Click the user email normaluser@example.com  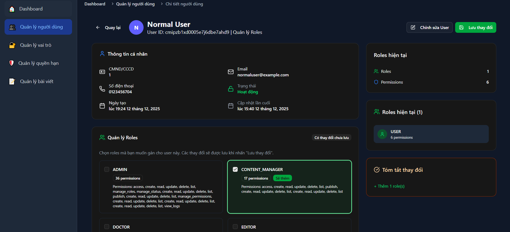(x=263, y=75)
